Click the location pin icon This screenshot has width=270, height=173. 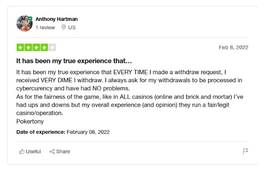tap(64, 27)
